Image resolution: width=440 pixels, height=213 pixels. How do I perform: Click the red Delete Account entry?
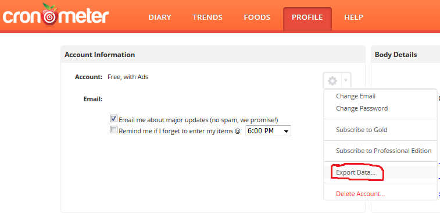point(360,194)
